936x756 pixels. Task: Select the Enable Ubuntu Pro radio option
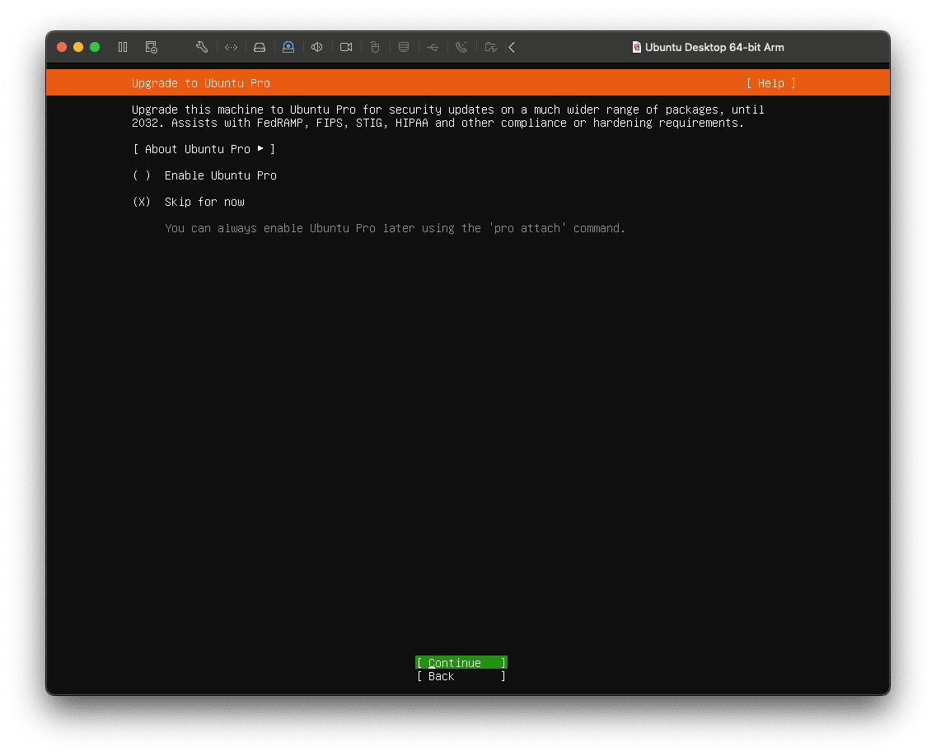point(204,175)
